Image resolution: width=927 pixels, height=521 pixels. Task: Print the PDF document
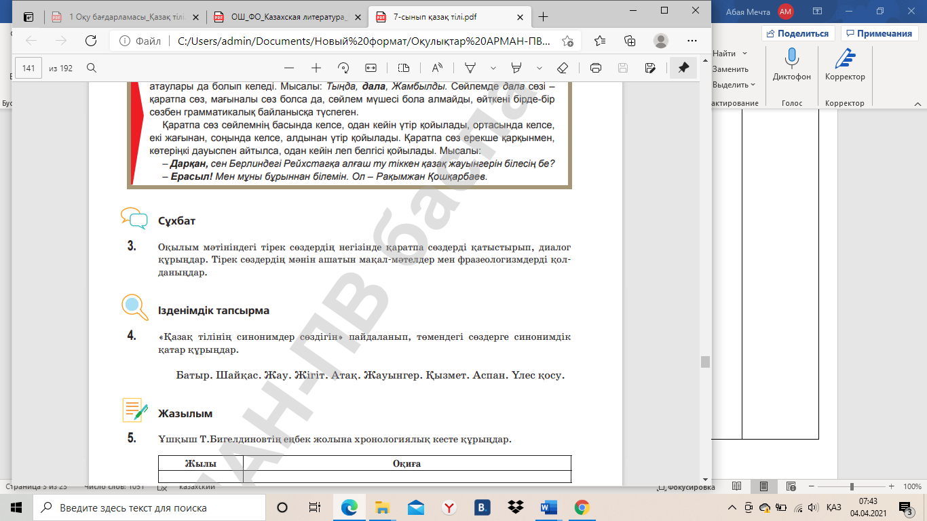point(596,68)
